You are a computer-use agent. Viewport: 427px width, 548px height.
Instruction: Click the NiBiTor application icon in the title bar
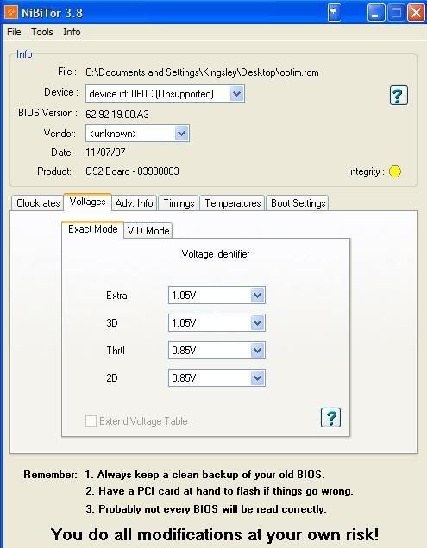tap(11, 13)
